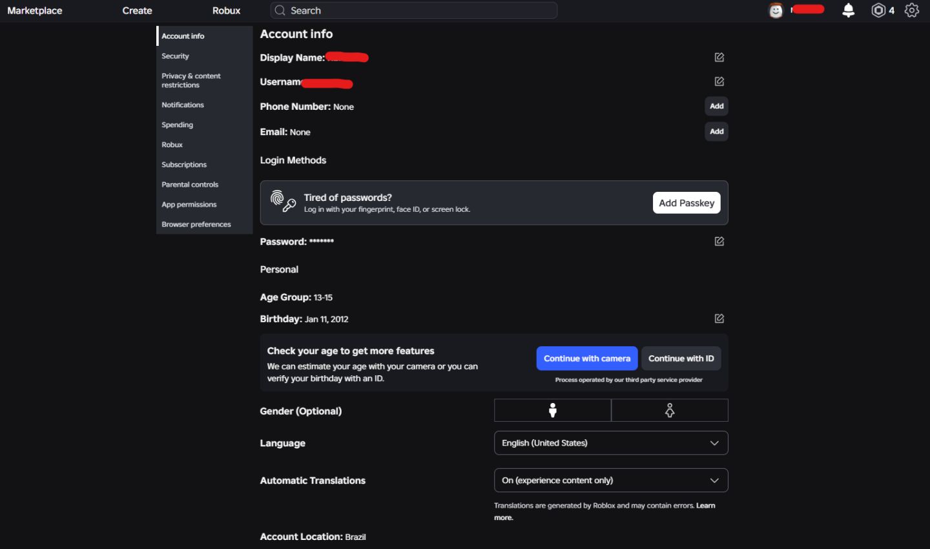Click the Add Passkey button
Screen dimensions: 930x549
(x=687, y=203)
